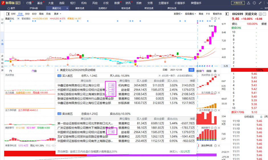This screenshot has height=160, width=268.
Task: Toggle left panel layout icon beside 分时
Action: point(8,14)
